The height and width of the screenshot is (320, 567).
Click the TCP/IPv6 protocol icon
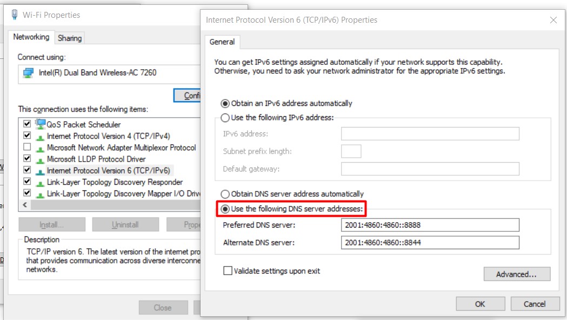40,172
